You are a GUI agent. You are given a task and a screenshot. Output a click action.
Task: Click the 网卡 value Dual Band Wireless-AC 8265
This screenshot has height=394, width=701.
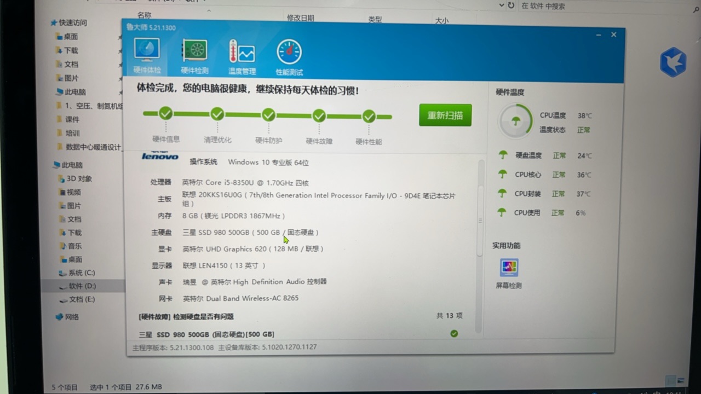pyautogui.click(x=240, y=298)
